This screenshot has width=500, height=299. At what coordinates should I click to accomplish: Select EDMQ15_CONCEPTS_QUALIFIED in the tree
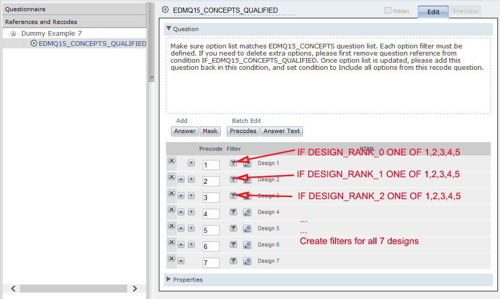click(92, 43)
